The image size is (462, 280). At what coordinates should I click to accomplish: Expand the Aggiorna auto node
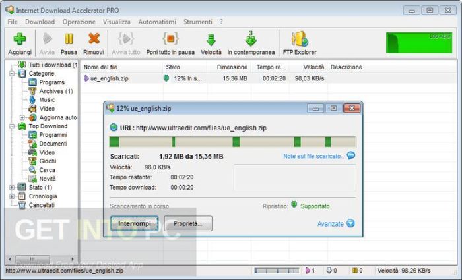[22, 117]
